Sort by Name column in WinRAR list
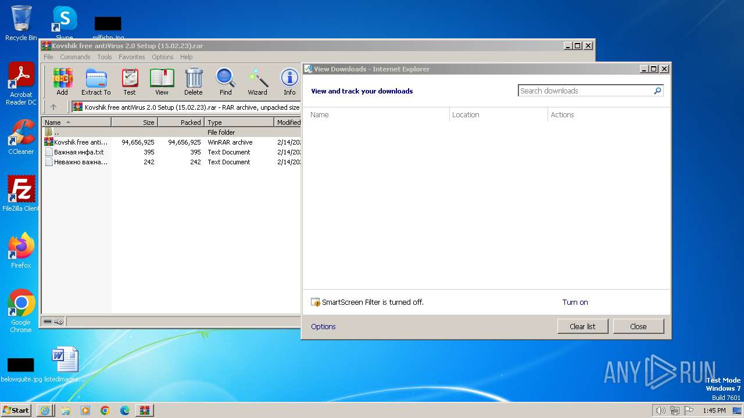Viewport: 744px width, 418px height. [76, 122]
